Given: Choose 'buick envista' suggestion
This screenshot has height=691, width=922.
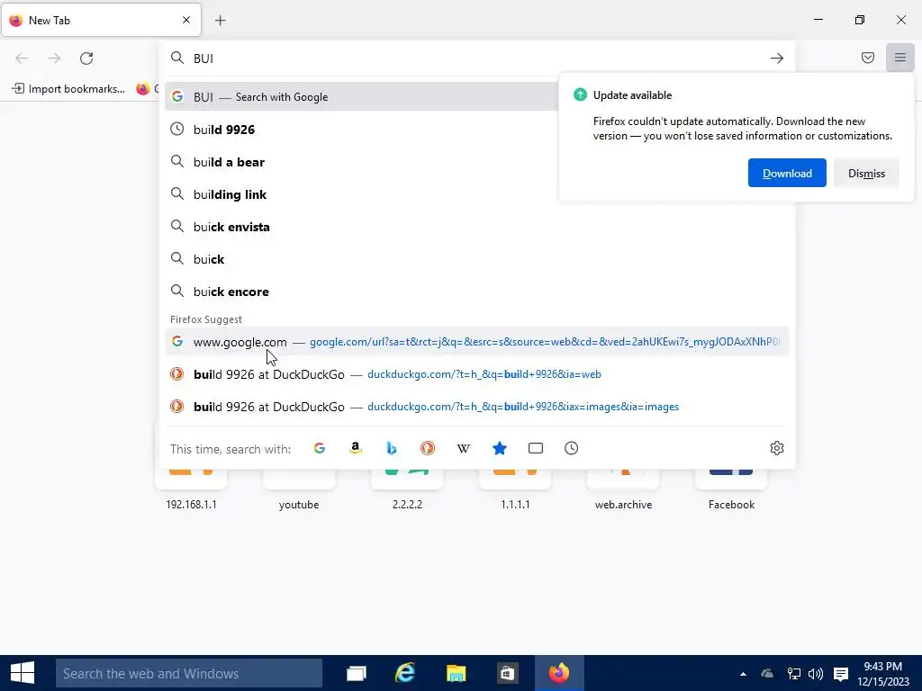Looking at the screenshot, I should (477, 226).
